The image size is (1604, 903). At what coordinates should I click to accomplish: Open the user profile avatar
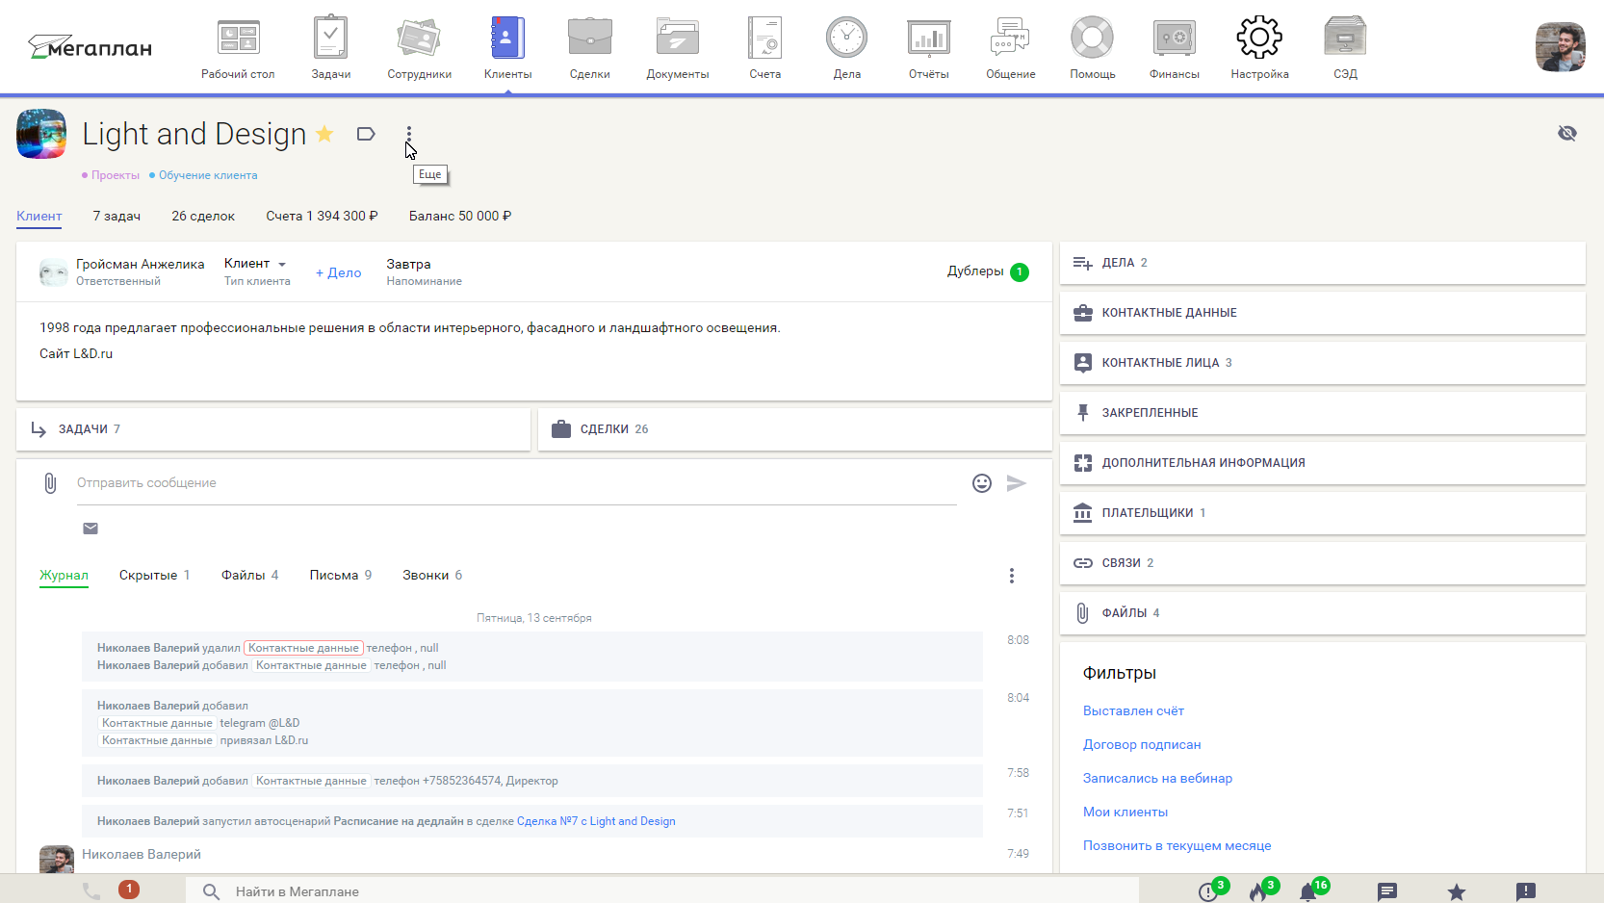point(1560,47)
